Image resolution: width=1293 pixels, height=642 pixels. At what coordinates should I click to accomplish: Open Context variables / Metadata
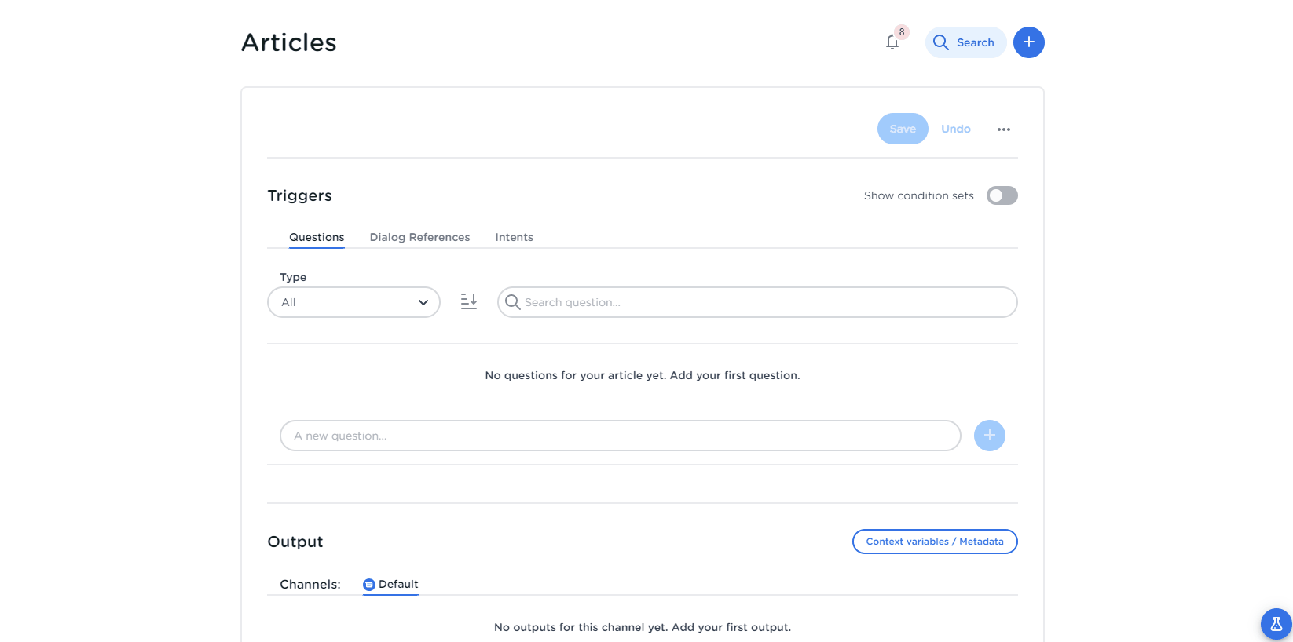click(x=934, y=542)
